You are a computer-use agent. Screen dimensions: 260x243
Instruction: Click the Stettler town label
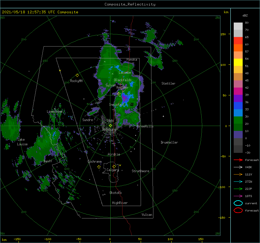coord(168,84)
